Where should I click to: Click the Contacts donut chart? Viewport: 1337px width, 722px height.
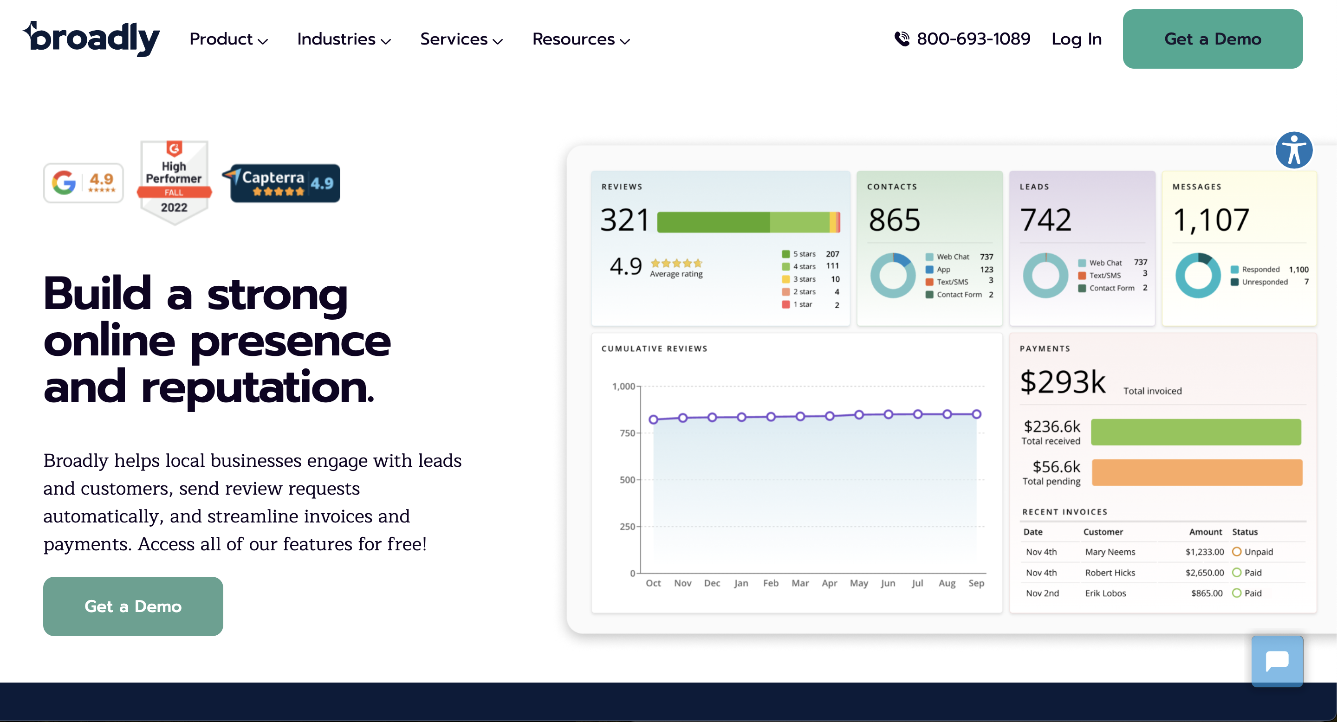point(893,276)
